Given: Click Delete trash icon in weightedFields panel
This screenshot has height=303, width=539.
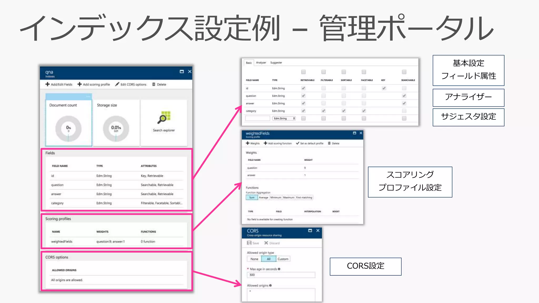Looking at the screenshot, I should click(x=329, y=143).
